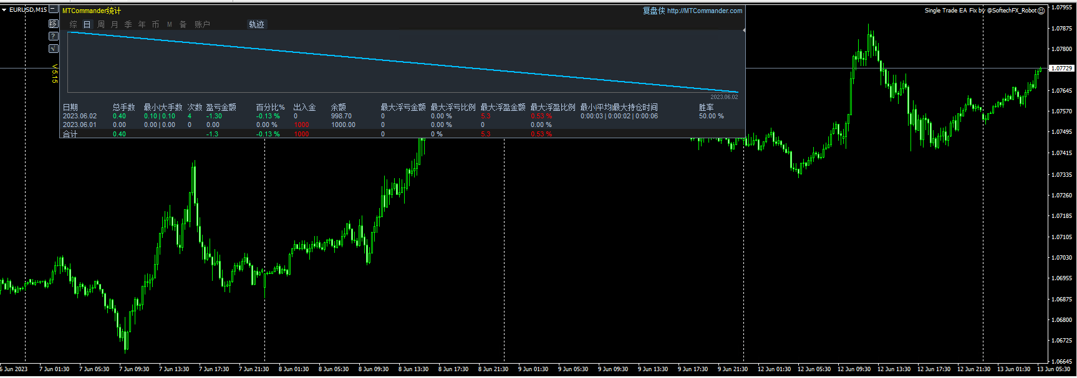Screen dimensions: 1077x378
Task: Click the 总手数 column header
Action: coord(123,107)
